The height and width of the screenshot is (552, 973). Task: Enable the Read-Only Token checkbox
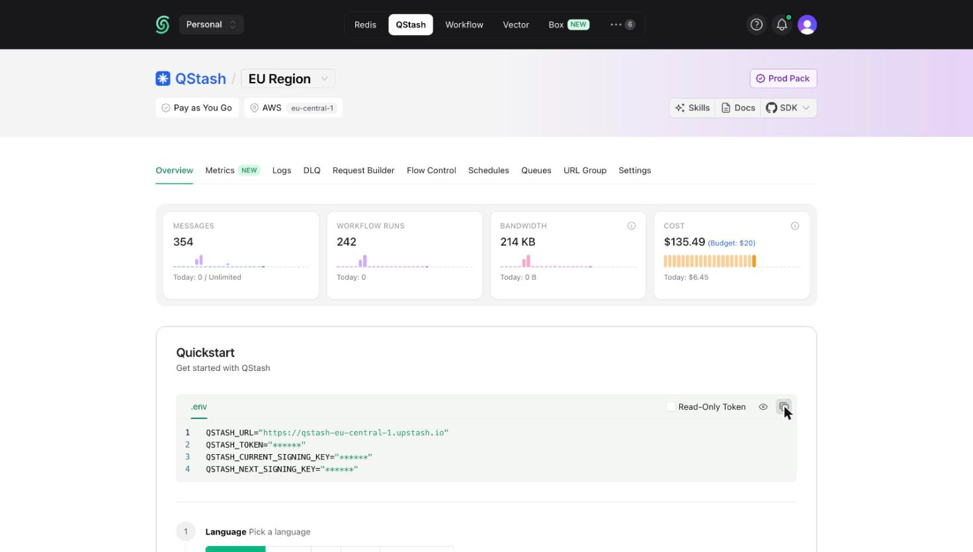click(671, 407)
